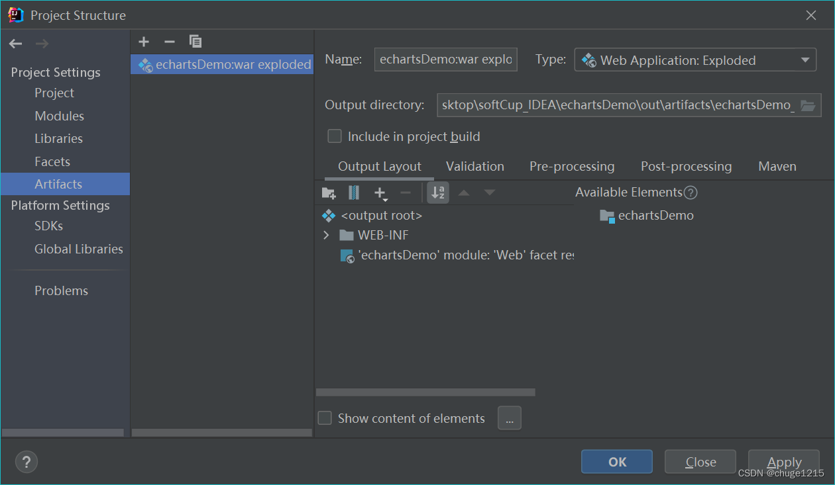Viewport: 835px width, 485px height.
Task: Close the Project Structure dialog window
Action: pyautogui.click(x=811, y=15)
